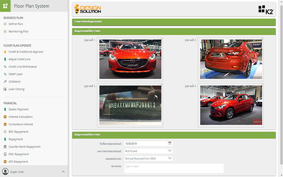283x177 pixels.
Task: Collapse the car photos section header
Action: [x=174, y=31]
